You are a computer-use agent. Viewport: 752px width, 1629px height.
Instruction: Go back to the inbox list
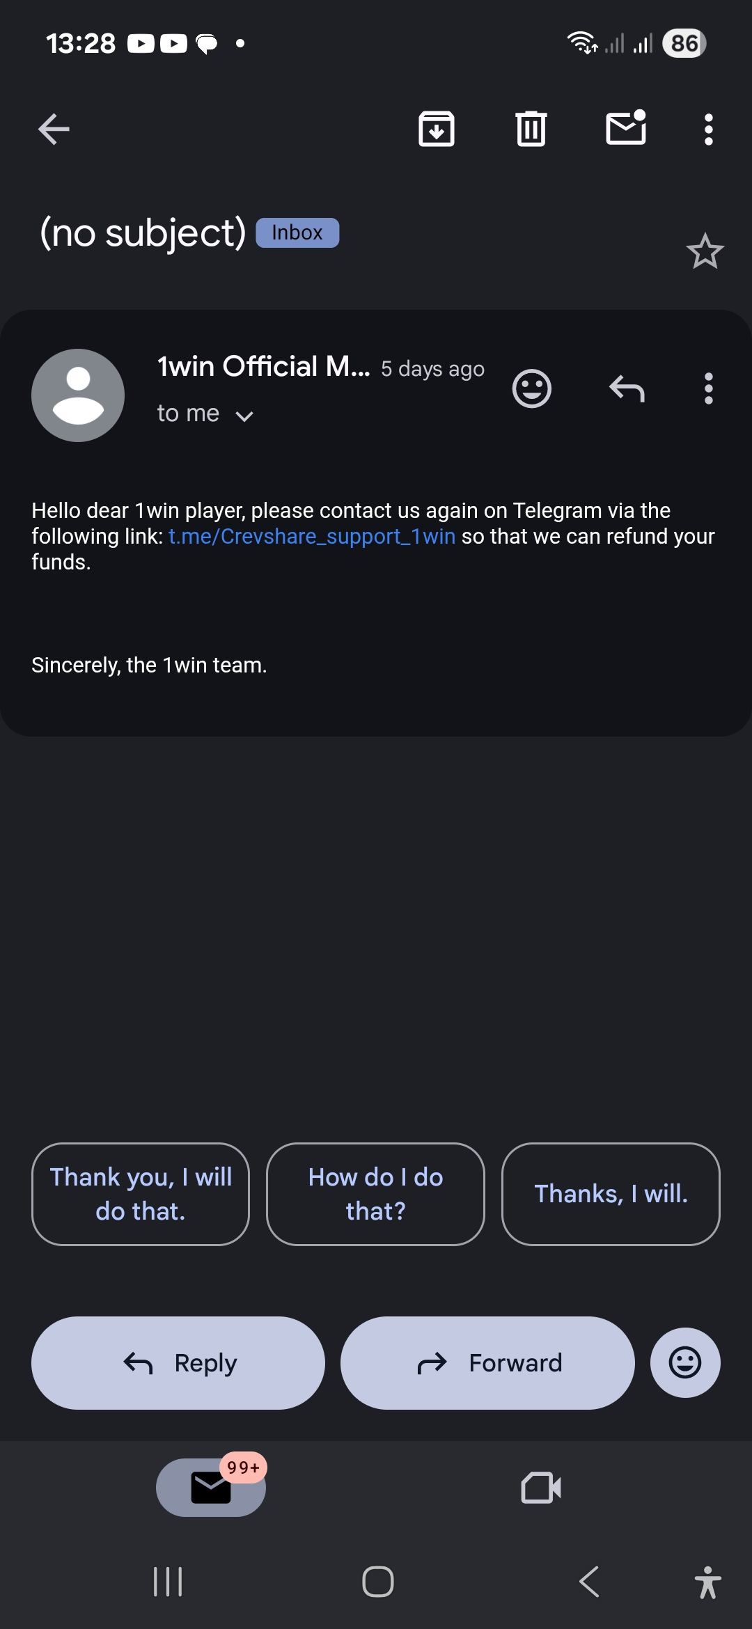pos(54,129)
